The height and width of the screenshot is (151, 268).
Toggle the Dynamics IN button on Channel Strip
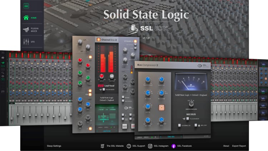pos(135,41)
